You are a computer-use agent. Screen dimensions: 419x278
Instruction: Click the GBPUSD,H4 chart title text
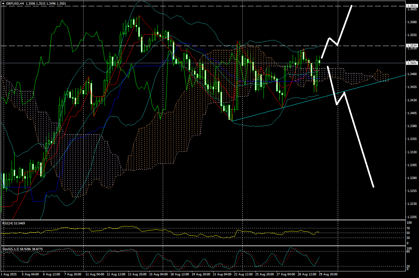(15, 3)
